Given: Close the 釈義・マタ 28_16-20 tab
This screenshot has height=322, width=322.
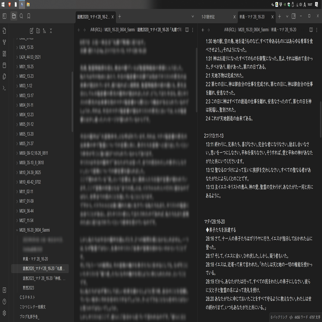Looking at the screenshot, I should pyautogui.click(x=272, y=17).
